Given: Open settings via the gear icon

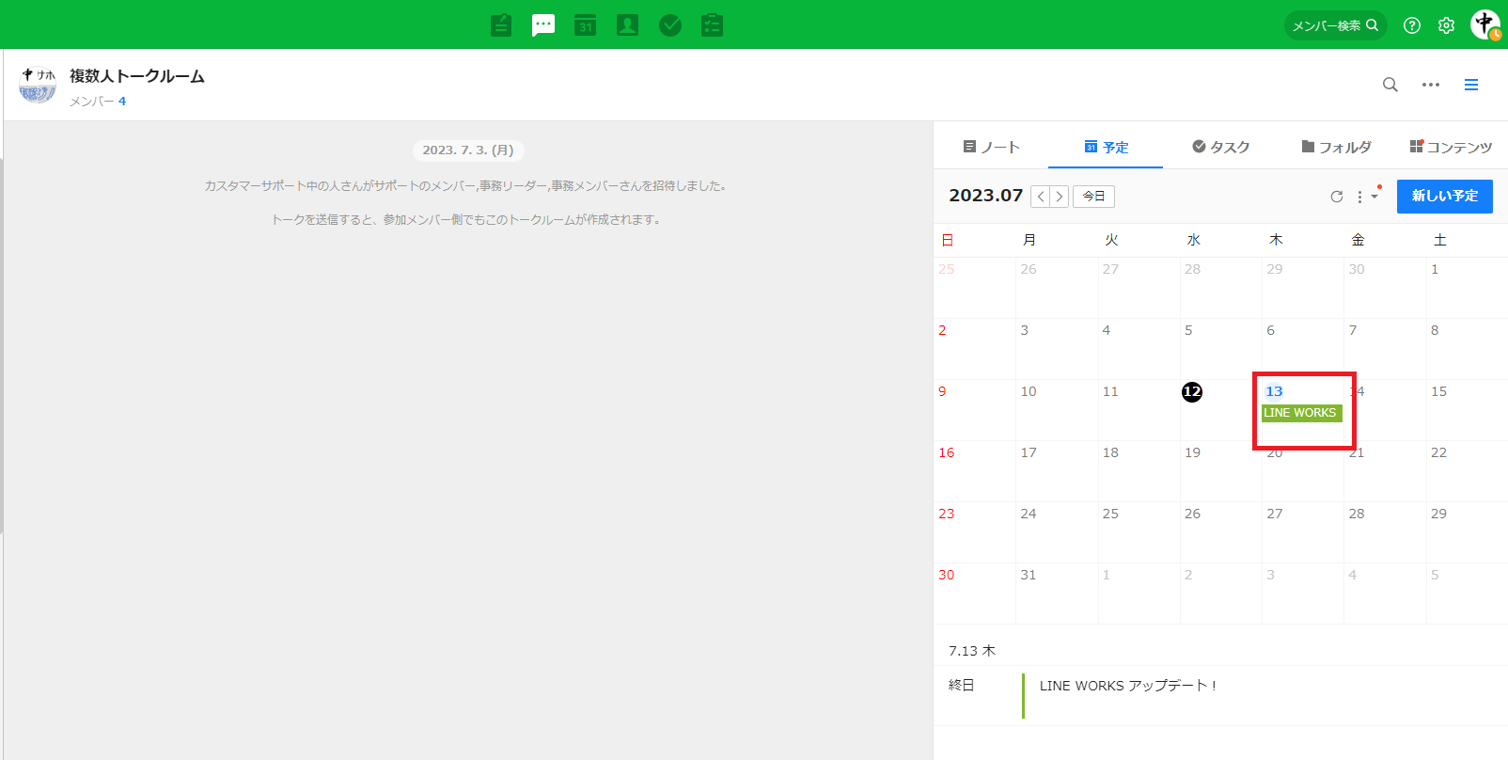Looking at the screenshot, I should [1446, 25].
